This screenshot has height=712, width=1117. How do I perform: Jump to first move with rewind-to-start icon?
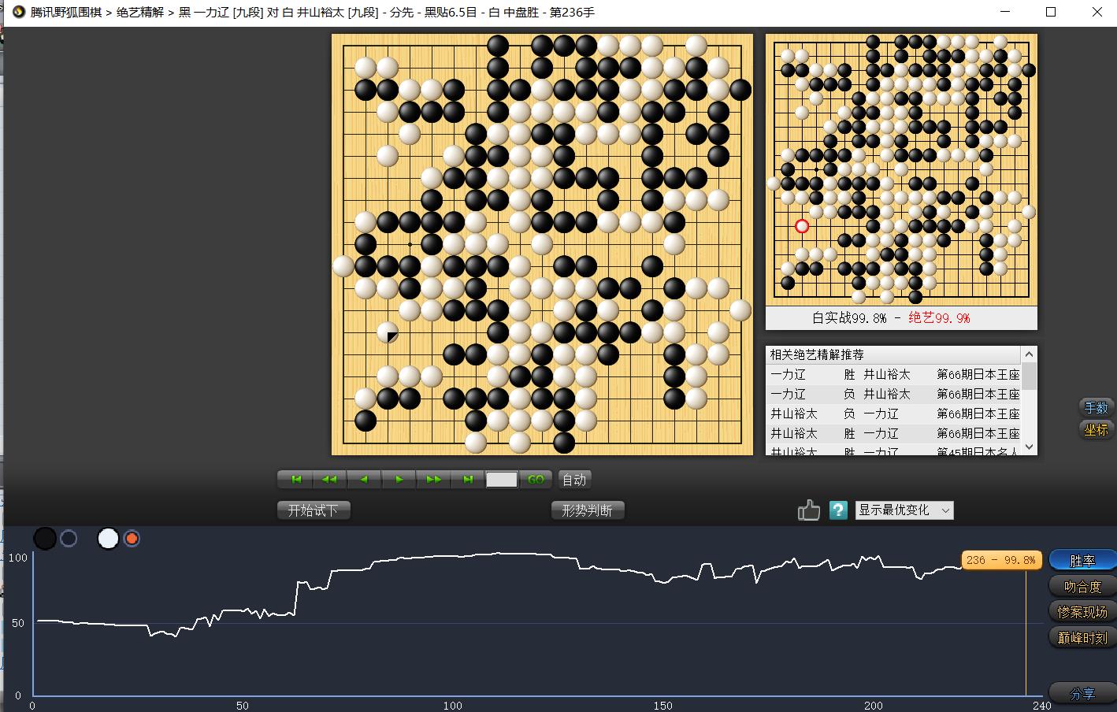pos(295,479)
